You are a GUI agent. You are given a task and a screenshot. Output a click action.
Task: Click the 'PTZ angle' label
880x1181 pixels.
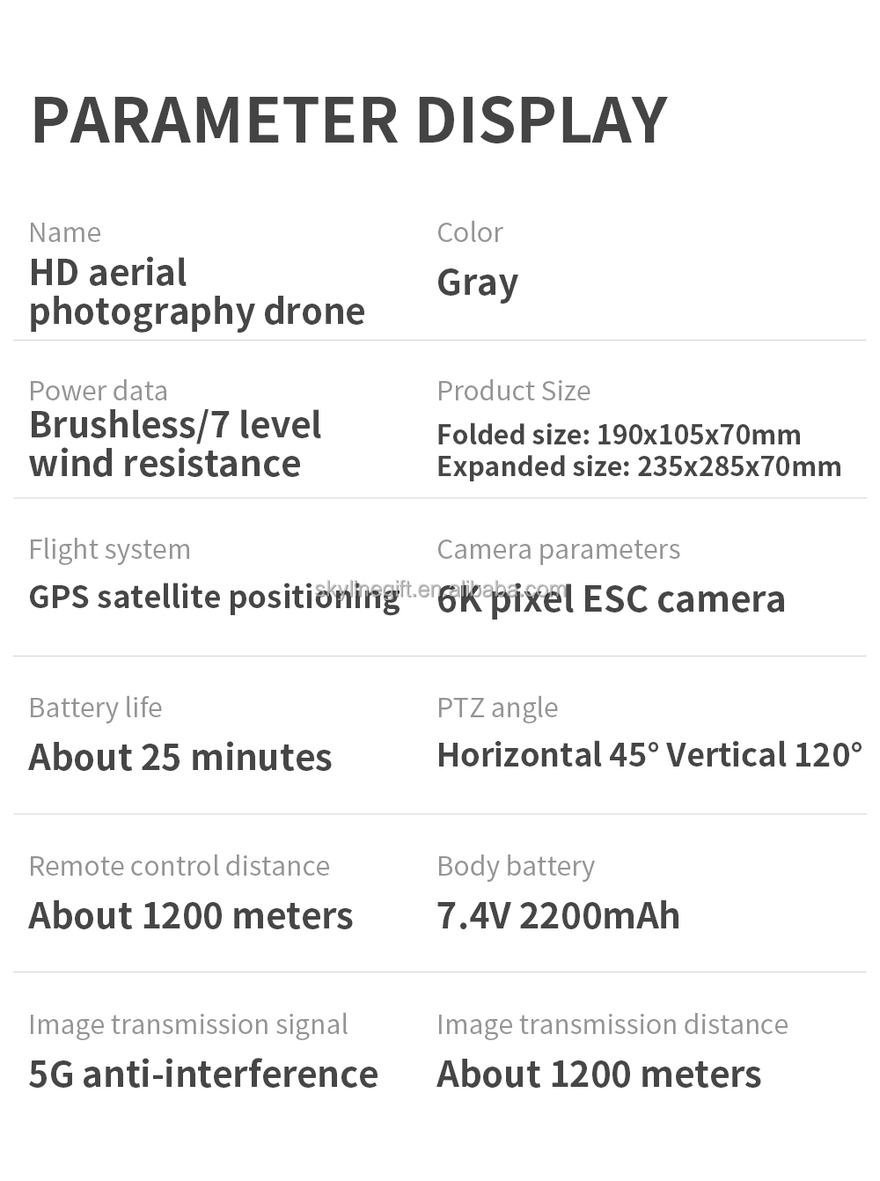point(497,708)
